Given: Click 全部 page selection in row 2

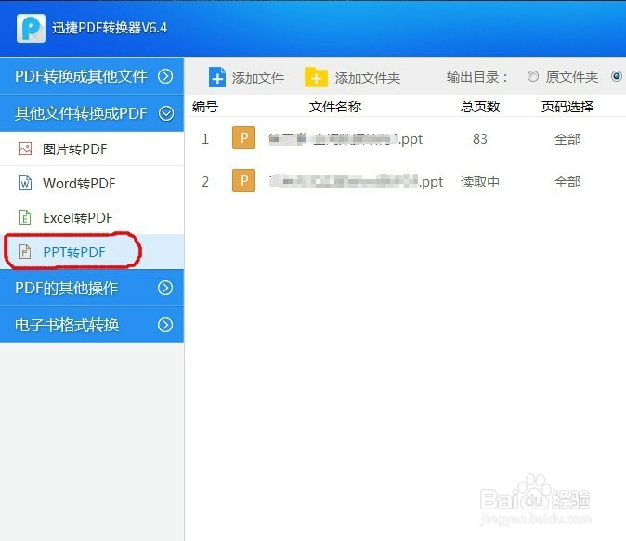Looking at the screenshot, I should (567, 182).
